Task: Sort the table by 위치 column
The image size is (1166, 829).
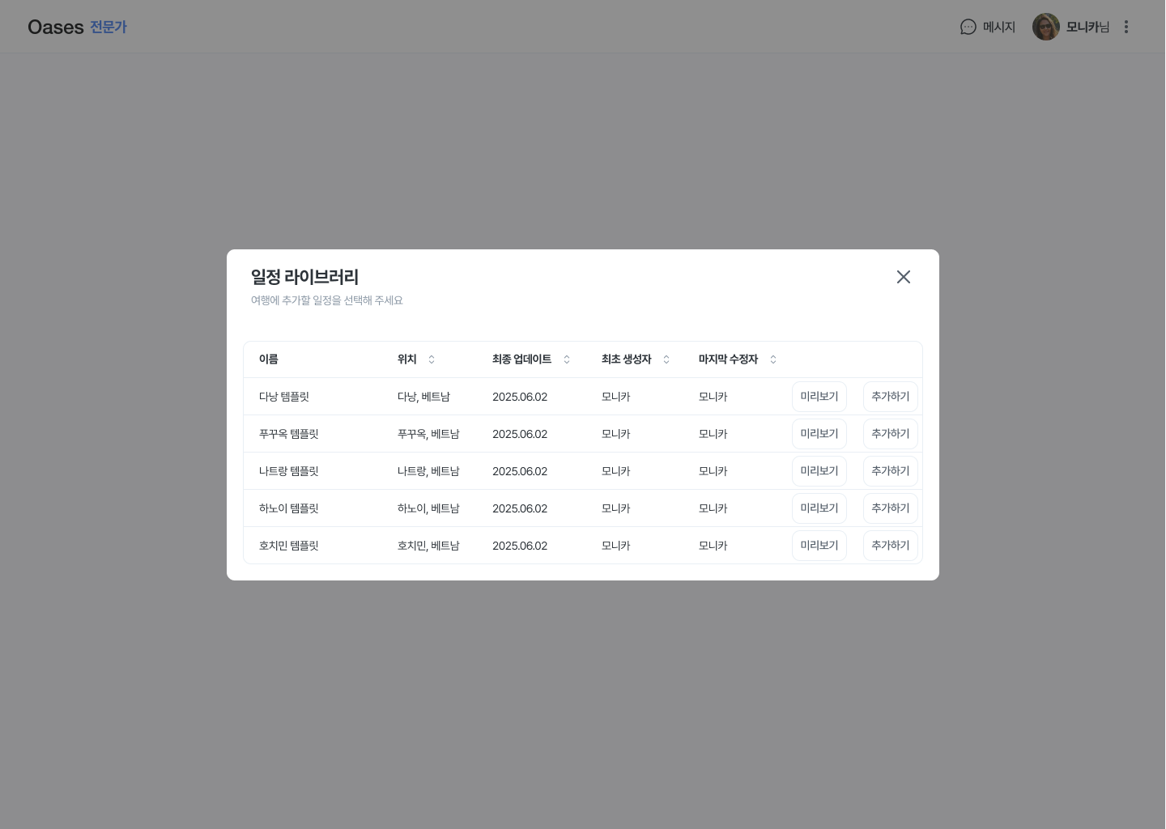Action: click(x=432, y=359)
